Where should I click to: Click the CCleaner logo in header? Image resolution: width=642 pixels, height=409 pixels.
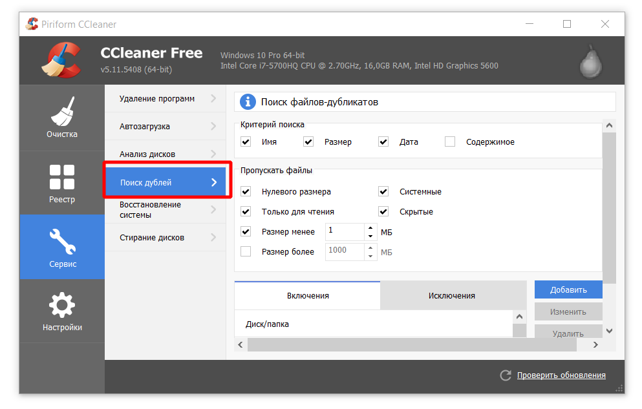pyautogui.click(x=60, y=60)
